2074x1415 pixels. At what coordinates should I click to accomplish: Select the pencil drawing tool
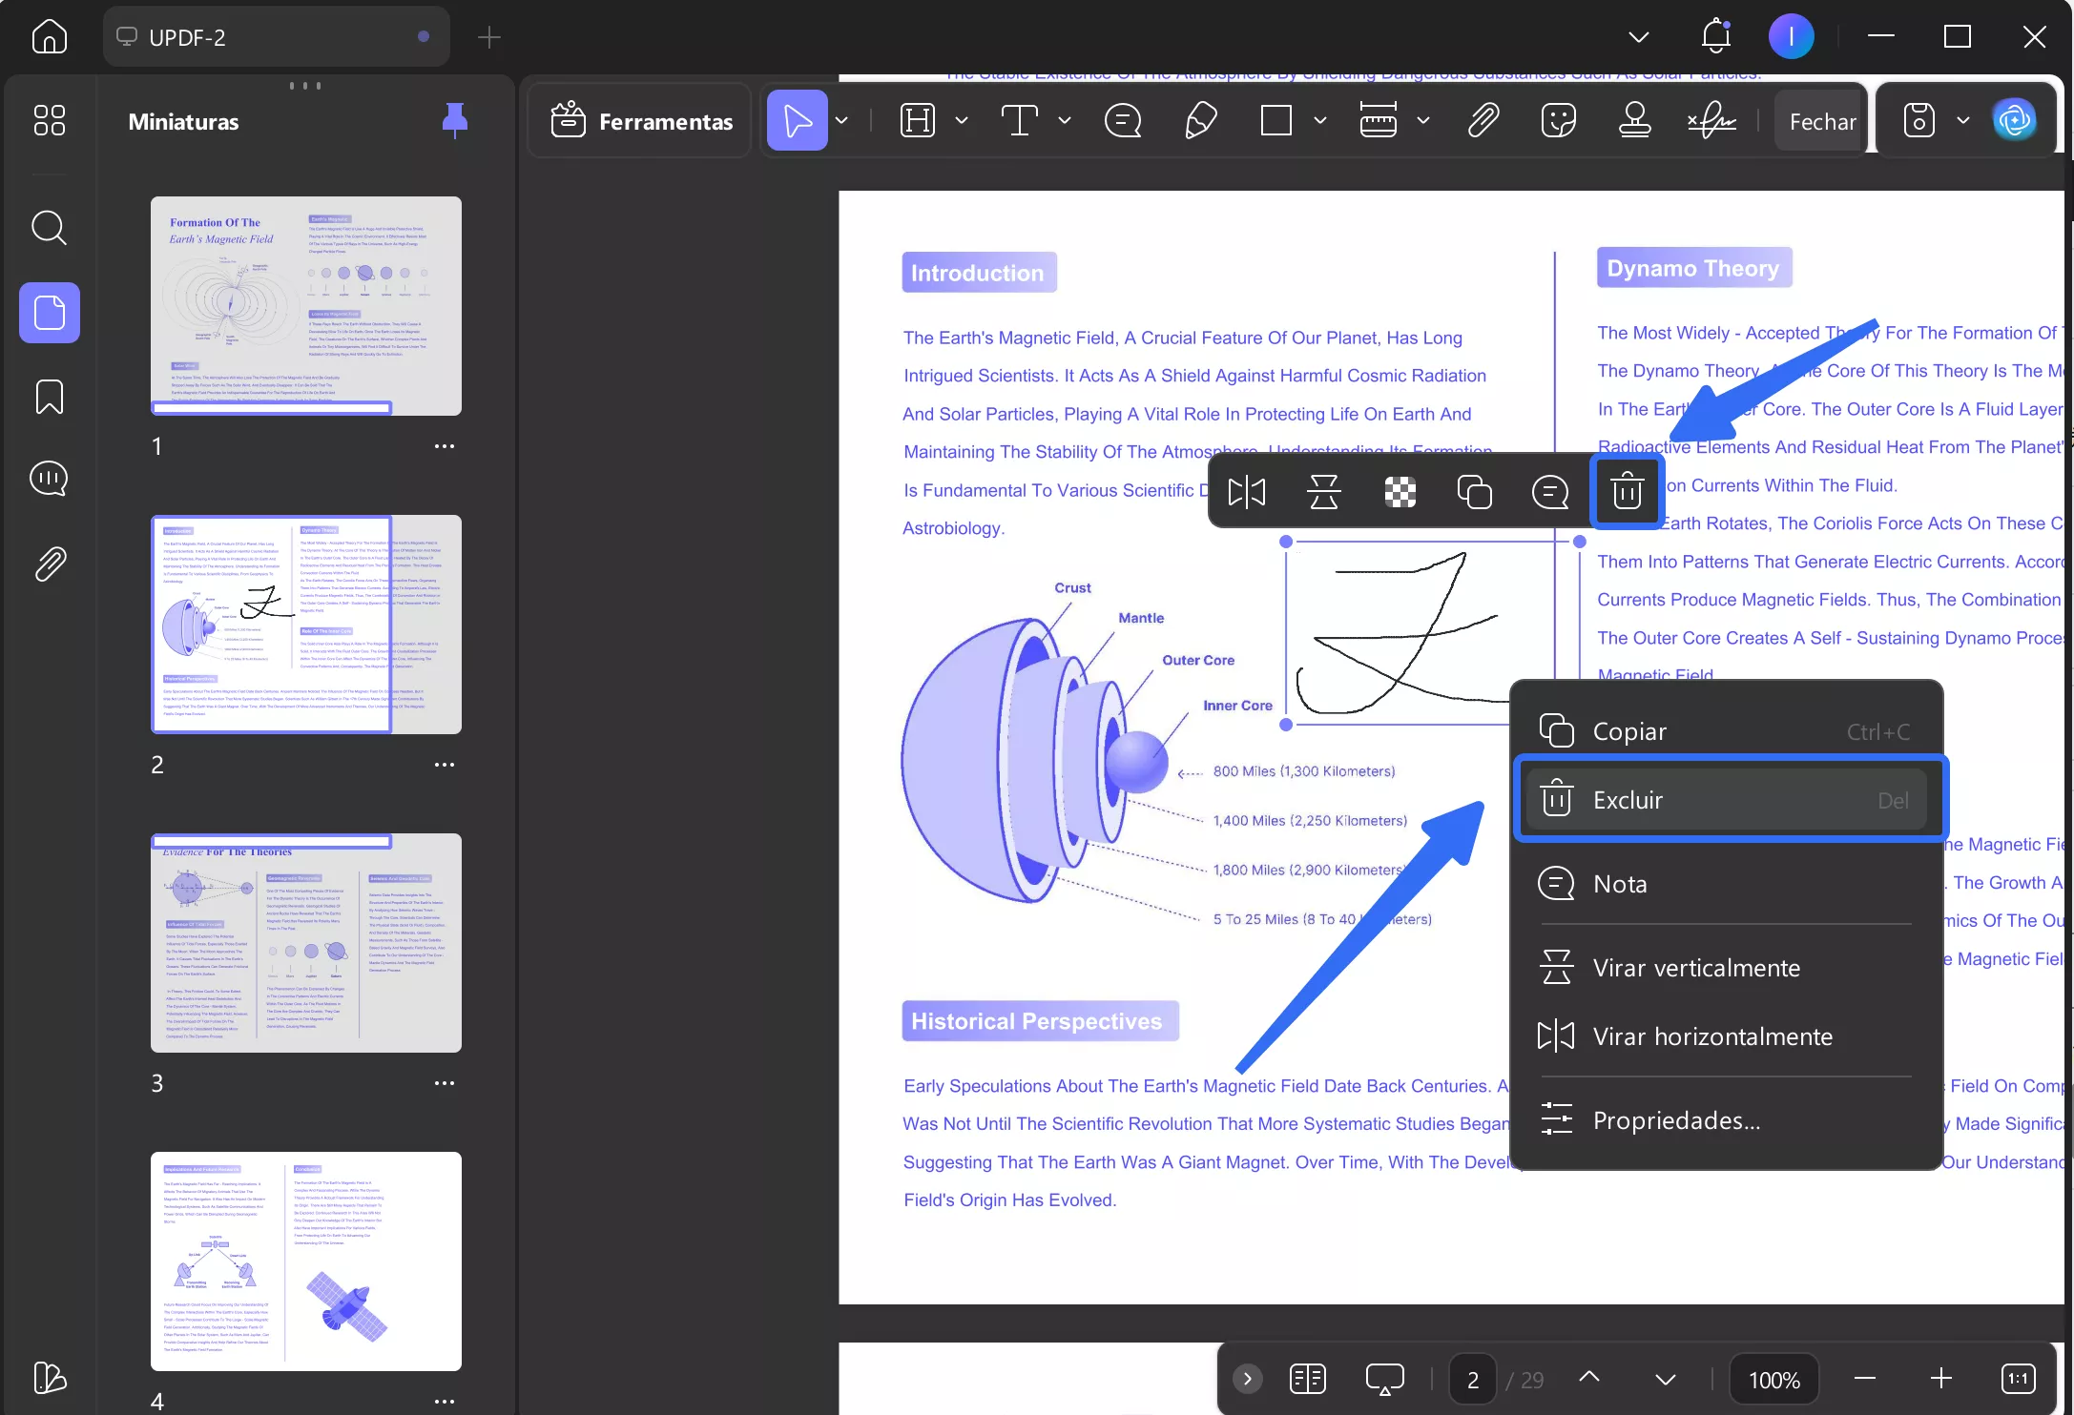tap(1200, 120)
